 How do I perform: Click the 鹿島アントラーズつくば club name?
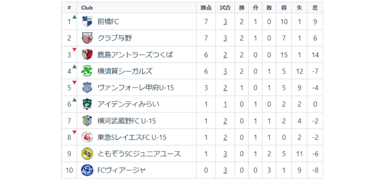click(135, 55)
